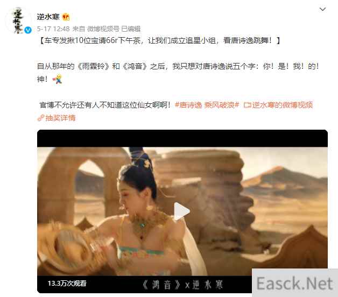Open the #唐诗逸 乘风破浪# hashtag
Image resolution: width=338 pixels, height=297 pixels.
click(207, 105)
